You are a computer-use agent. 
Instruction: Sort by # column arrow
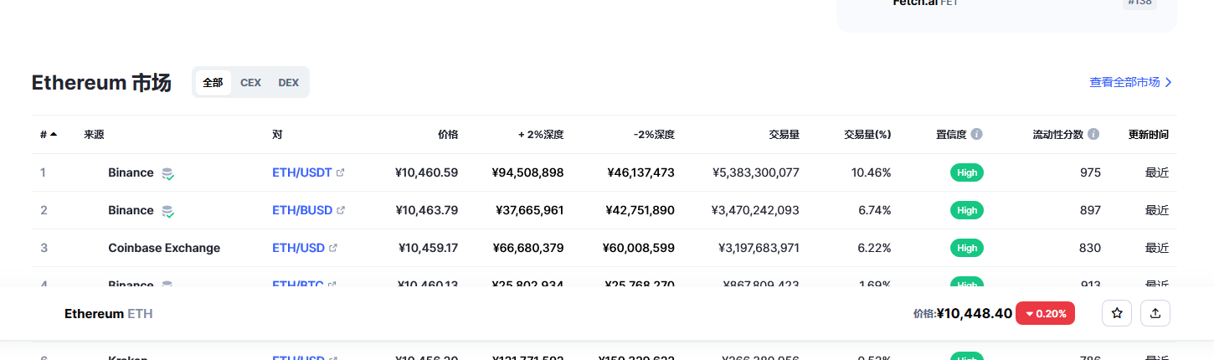point(54,134)
